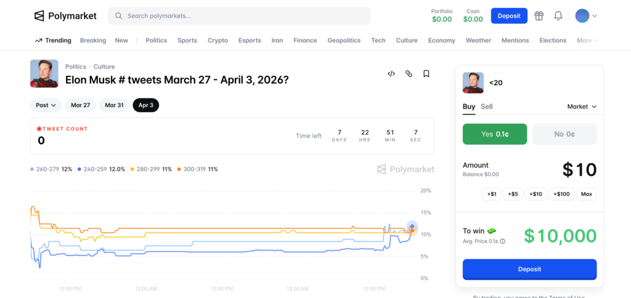Click the Portfolio $0.00 balance
The width and height of the screenshot is (631, 298).
[442, 15]
